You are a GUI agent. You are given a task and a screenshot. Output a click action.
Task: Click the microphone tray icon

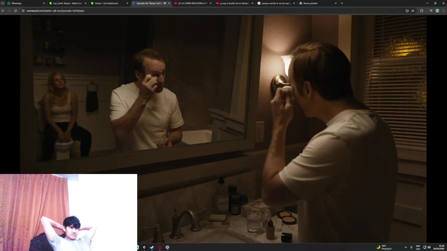point(411,247)
